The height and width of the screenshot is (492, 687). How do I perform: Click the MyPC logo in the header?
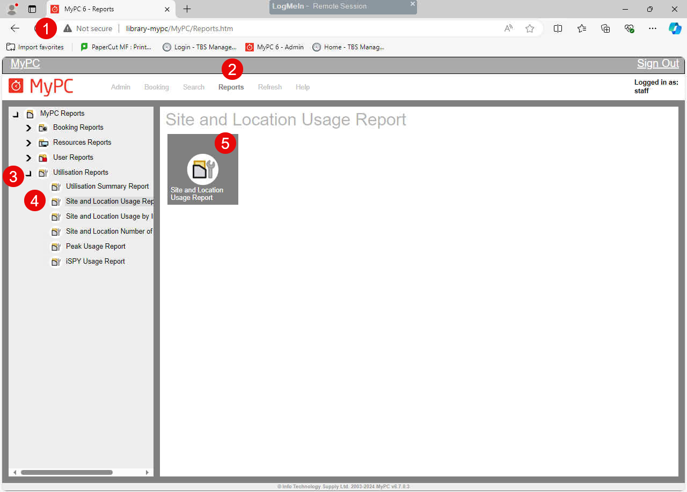41,86
